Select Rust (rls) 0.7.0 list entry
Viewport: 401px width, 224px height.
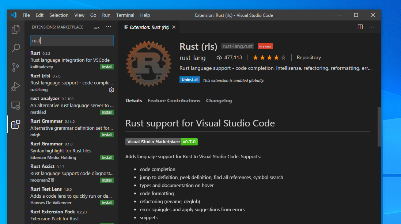click(72, 83)
